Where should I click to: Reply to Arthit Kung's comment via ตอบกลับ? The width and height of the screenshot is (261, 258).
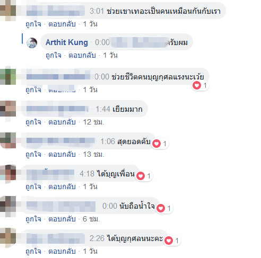click(x=82, y=56)
